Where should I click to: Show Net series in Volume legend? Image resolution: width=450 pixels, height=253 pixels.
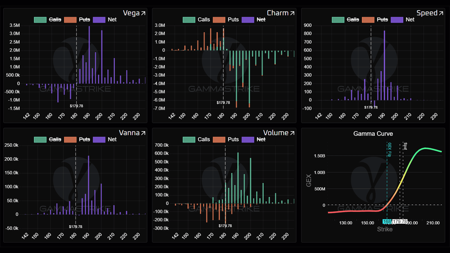[x=261, y=139]
